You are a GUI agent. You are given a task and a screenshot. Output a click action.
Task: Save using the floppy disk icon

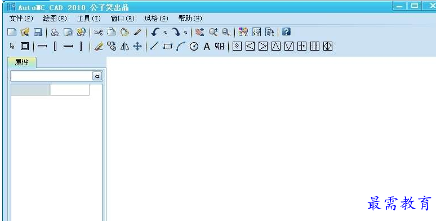pyautogui.click(x=38, y=32)
